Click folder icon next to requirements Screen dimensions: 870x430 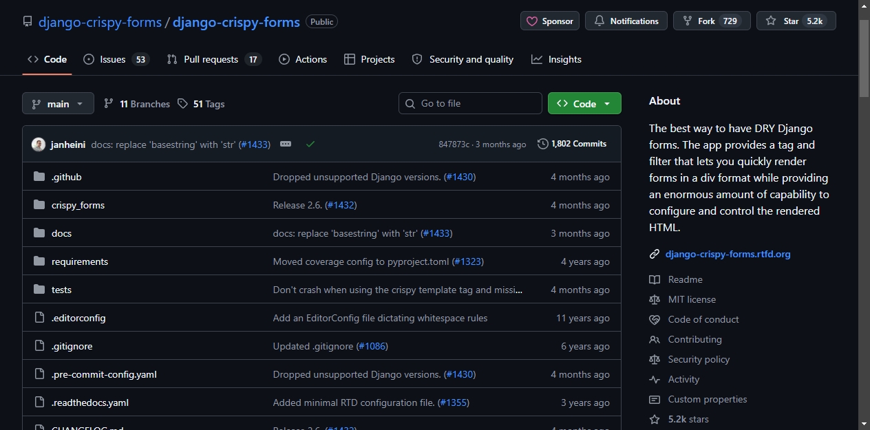pos(39,261)
